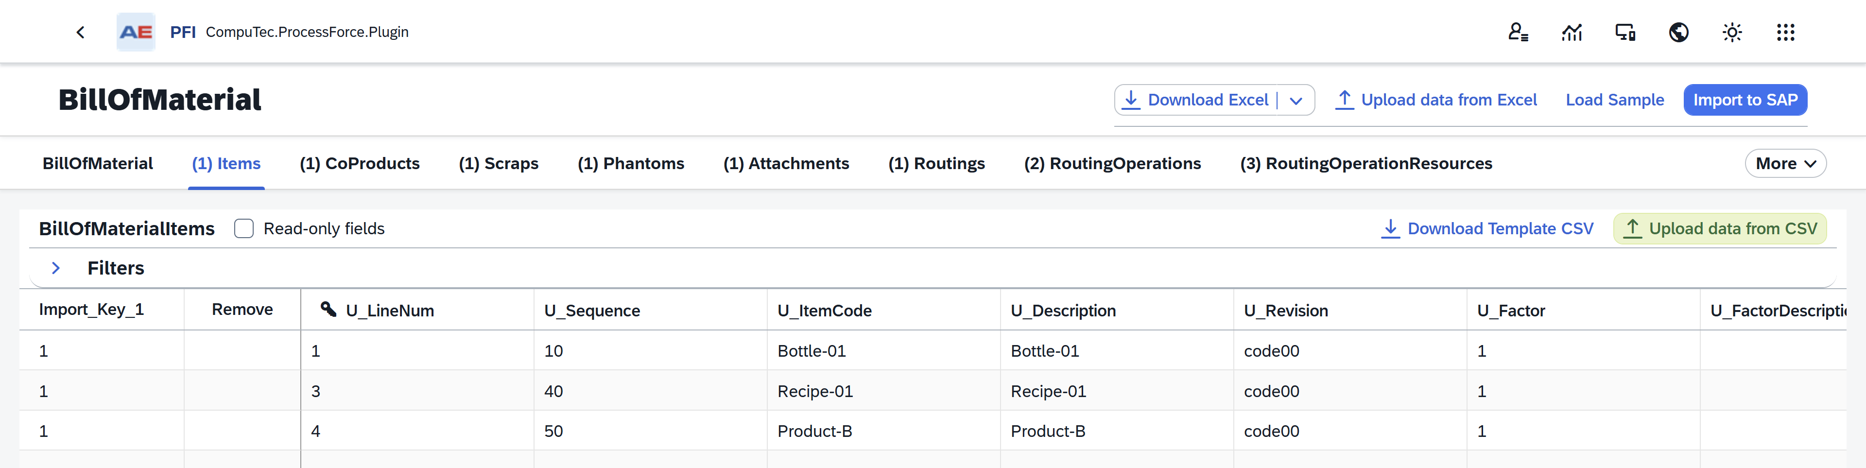Open the (1) Attachments tab
The height and width of the screenshot is (468, 1866).
click(x=786, y=164)
